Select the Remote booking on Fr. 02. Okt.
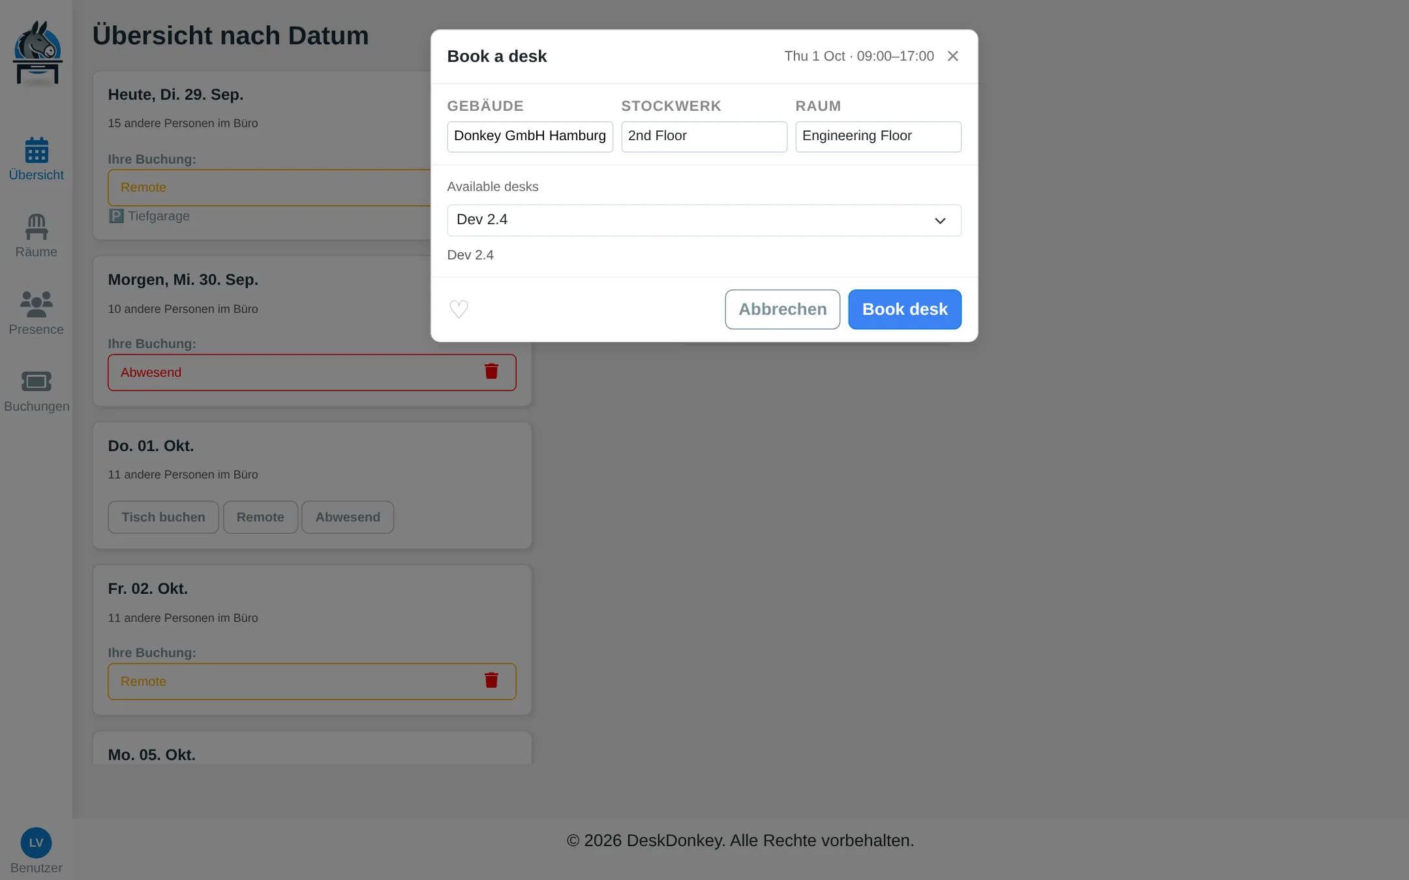Screen dimensions: 1409x880 (x=312, y=681)
